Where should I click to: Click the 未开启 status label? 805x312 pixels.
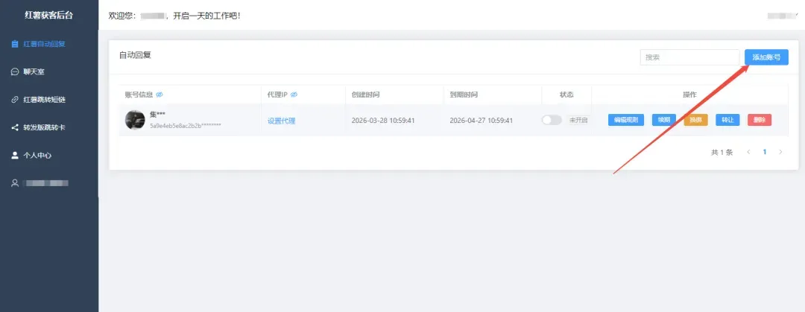coord(578,120)
